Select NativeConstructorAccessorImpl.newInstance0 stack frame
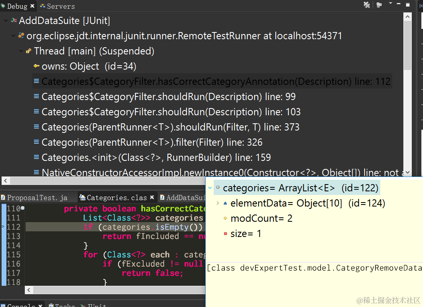 pos(222,173)
